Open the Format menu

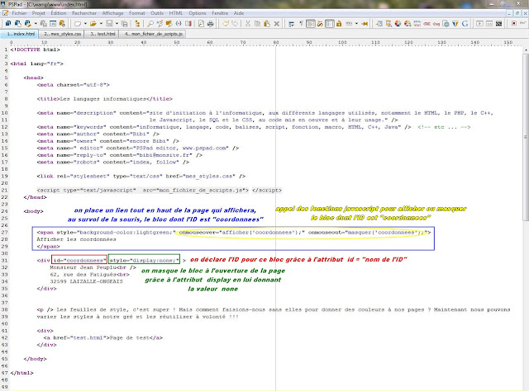coord(136,13)
